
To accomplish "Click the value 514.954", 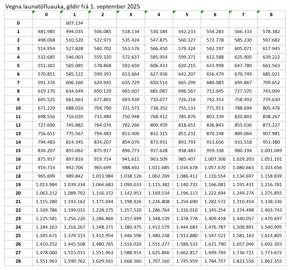I will [47, 49].
